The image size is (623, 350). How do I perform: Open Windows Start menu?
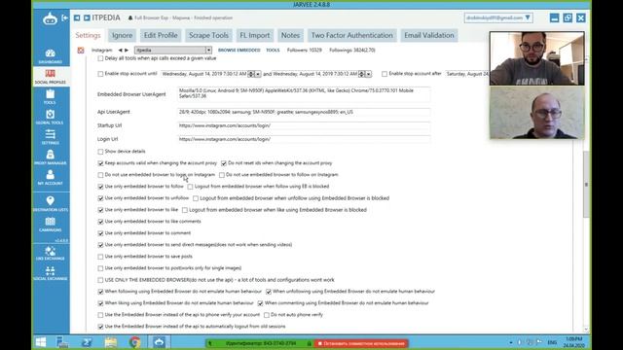point(41,342)
